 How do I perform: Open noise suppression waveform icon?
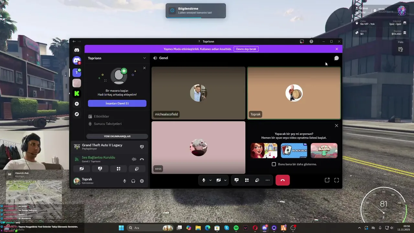coord(134,159)
